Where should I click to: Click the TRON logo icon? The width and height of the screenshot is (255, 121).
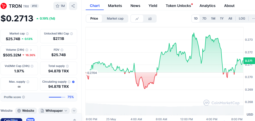4,6
